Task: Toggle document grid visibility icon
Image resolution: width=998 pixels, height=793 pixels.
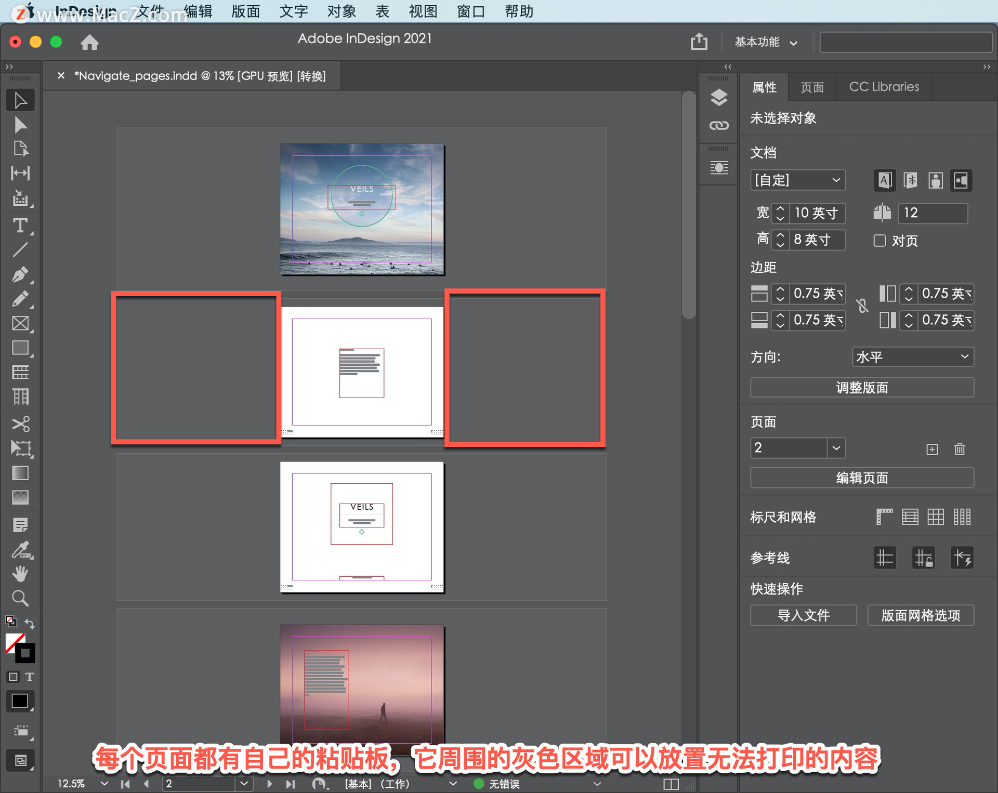Action: [936, 517]
